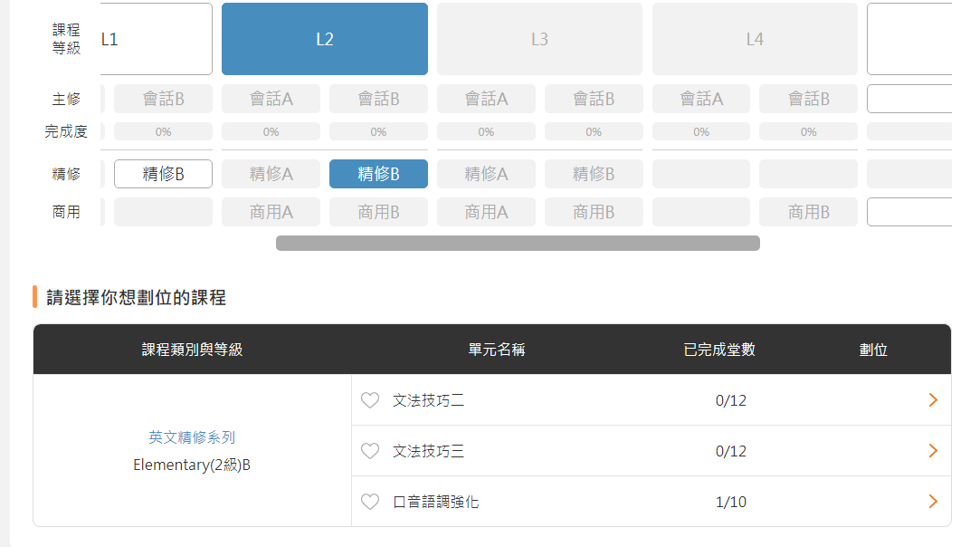Select the L2 course level
The image size is (970, 547).
(325, 39)
